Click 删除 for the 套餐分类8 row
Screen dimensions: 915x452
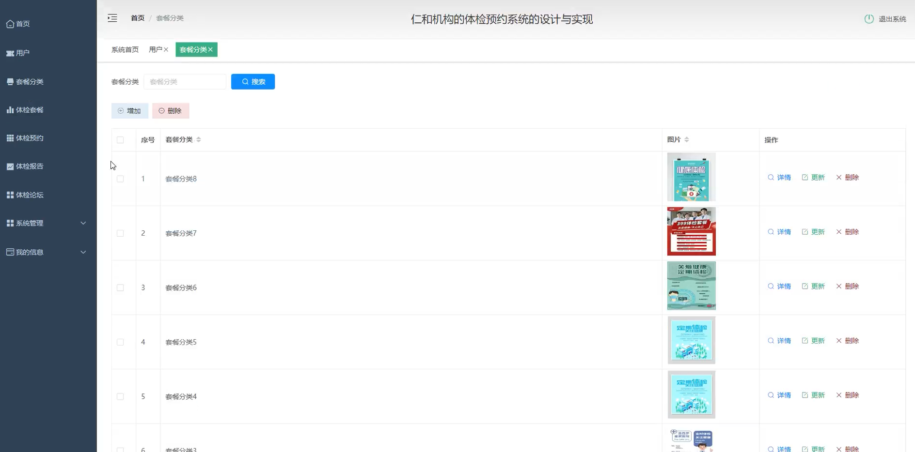click(847, 178)
